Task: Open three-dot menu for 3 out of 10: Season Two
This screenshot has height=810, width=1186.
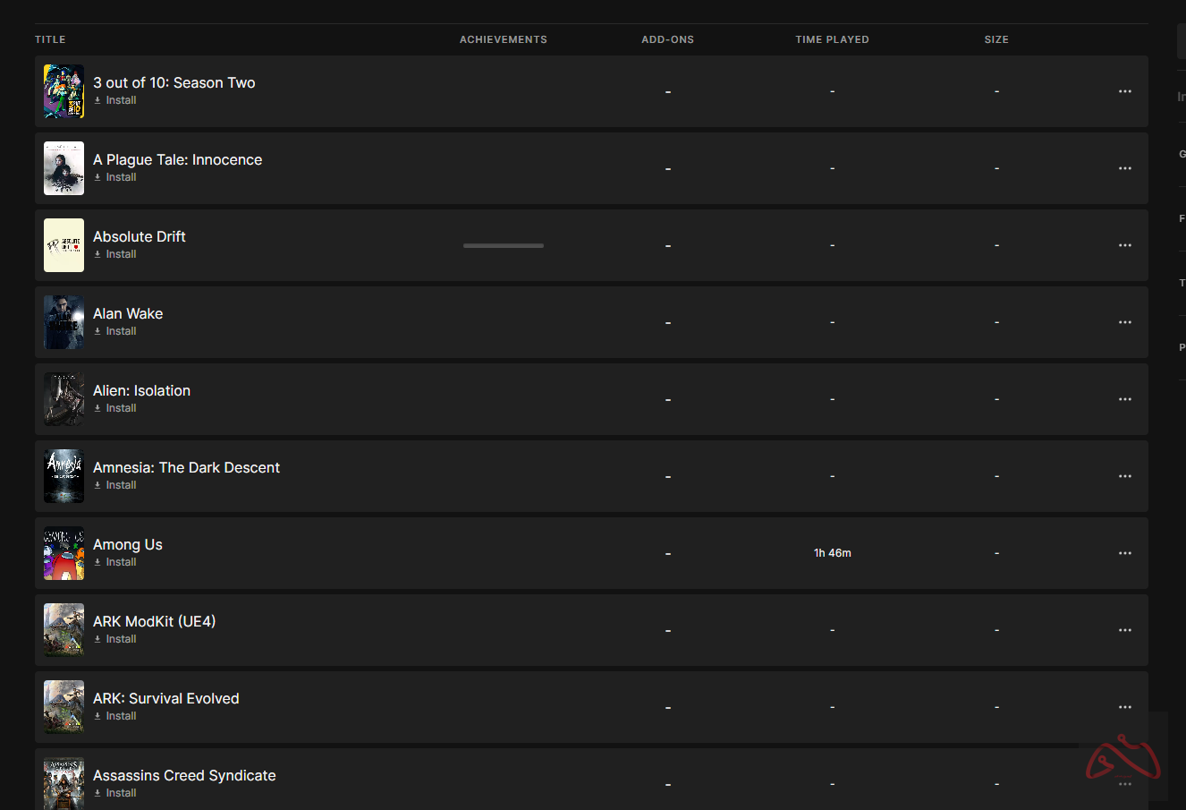Action: tap(1124, 91)
